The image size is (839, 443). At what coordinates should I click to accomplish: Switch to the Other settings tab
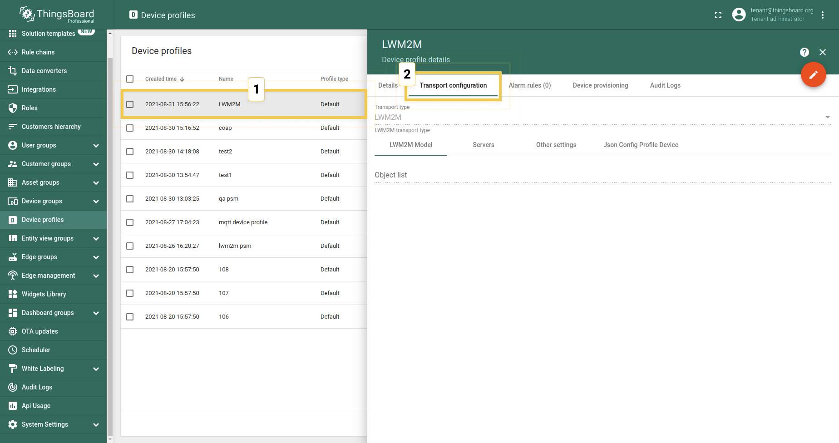coord(556,145)
